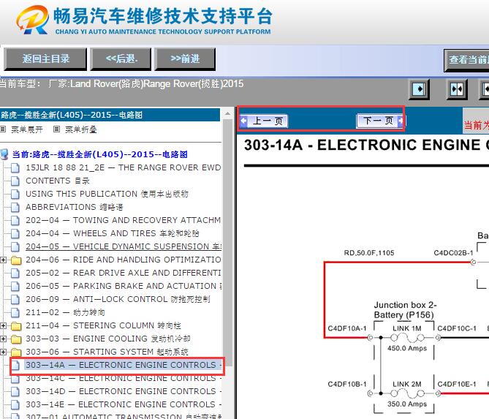Open 303-14E ELECTRONIC ENGINE CONTROLS entry
The width and height of the screenshot is (489, 419).
tap(124, 404)
